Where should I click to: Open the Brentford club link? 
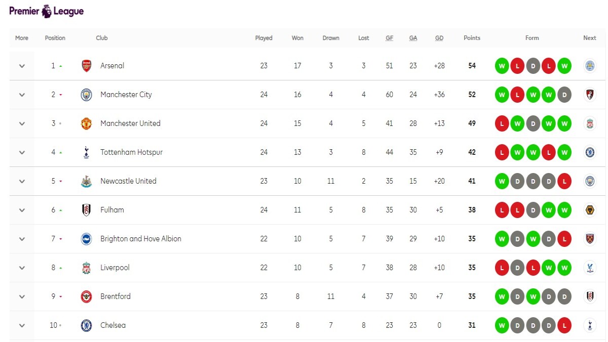[116, 296]
